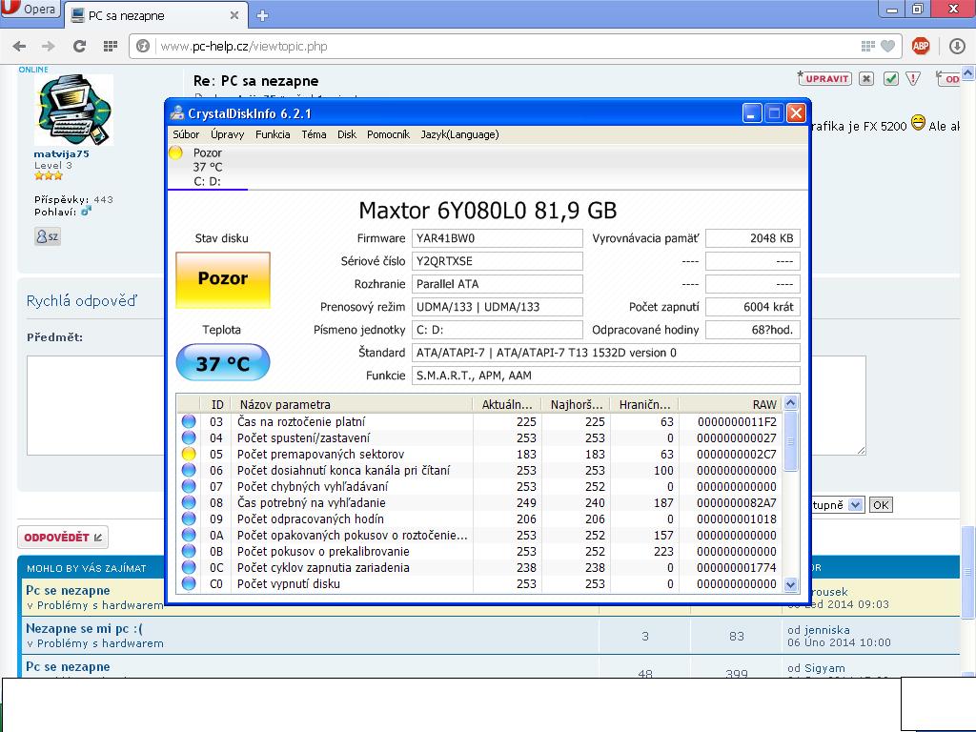This screenshot has width=976, height=732.
Task: Click the yellow Pozor health status button
Action: (x=223, y=279)
